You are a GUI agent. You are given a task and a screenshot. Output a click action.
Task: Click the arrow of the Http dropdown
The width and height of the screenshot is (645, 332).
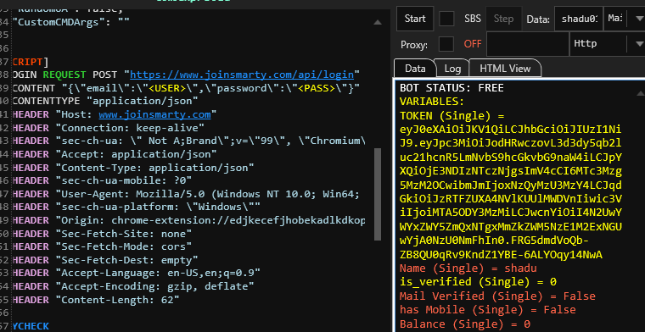(x=639, y=44)
